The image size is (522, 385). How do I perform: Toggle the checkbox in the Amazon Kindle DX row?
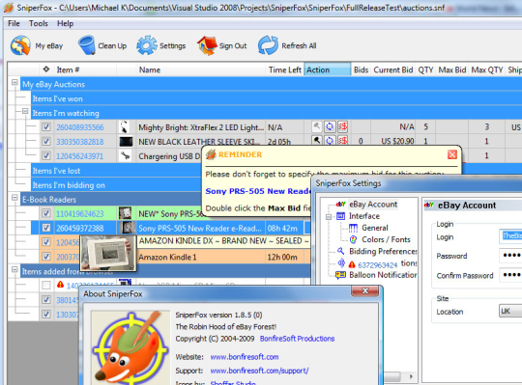coord(46,242)
